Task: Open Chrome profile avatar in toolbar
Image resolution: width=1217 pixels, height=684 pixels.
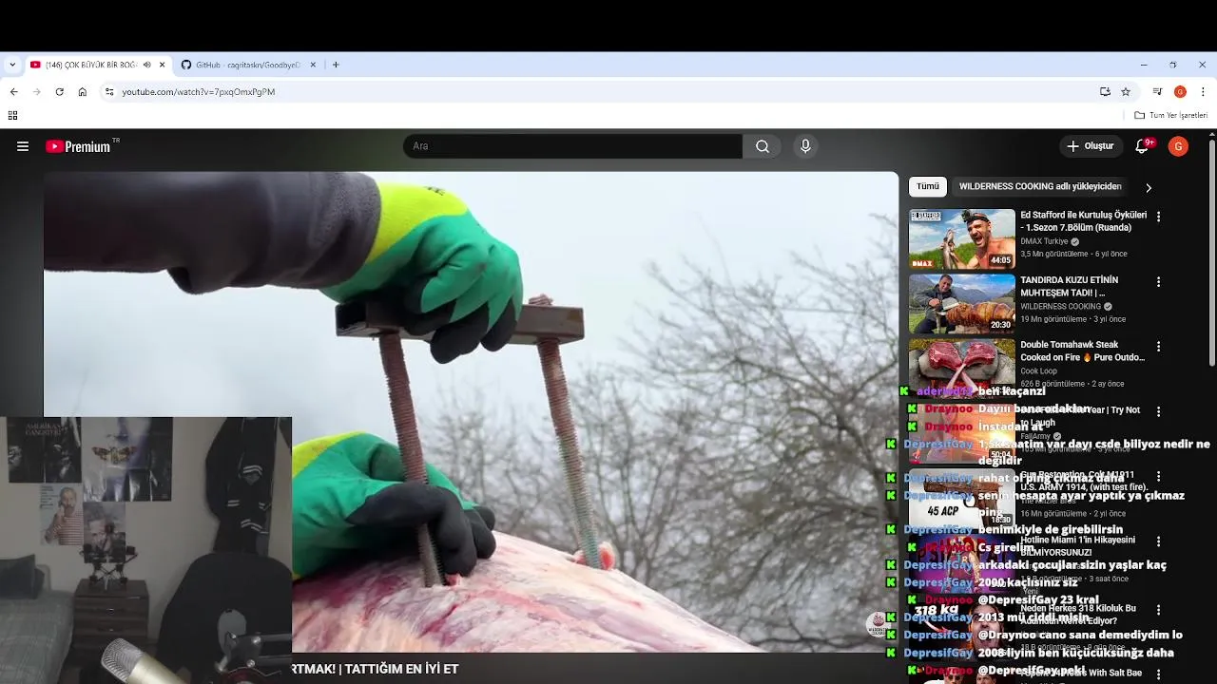Action: 1180,92
